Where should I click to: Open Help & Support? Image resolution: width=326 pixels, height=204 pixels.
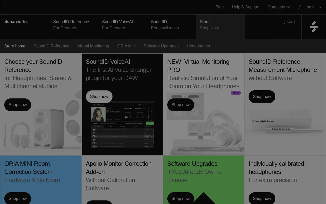coord(246,7)
